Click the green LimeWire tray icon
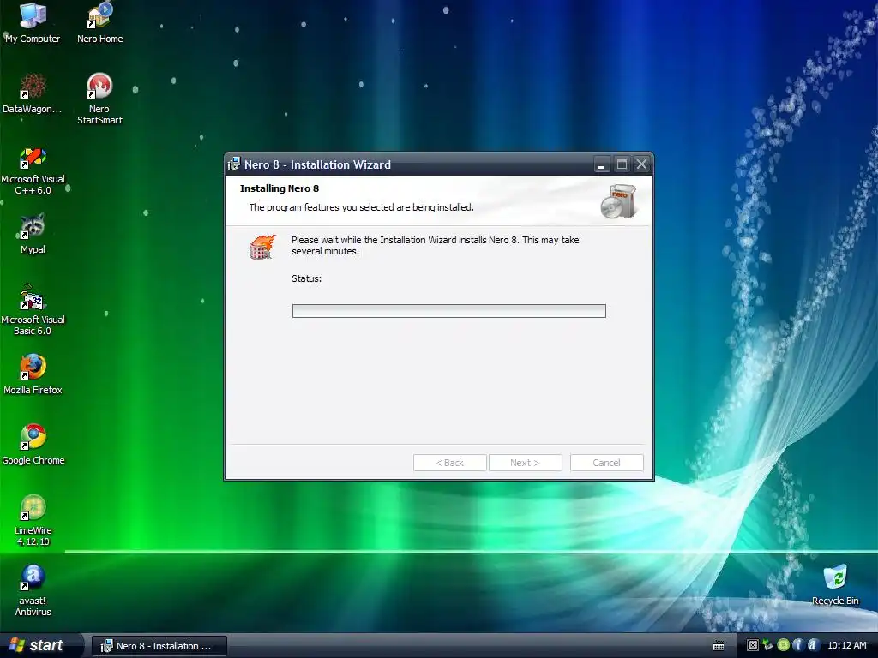The height and width of the screenshot is (658, 878). [783, 645]
